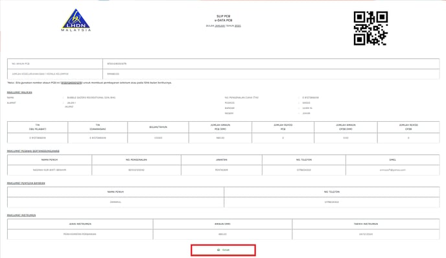Image resolution: width=446 pixels, height=258 pixels.
Task: Click the Cetak print button
Action: [223, 250]
